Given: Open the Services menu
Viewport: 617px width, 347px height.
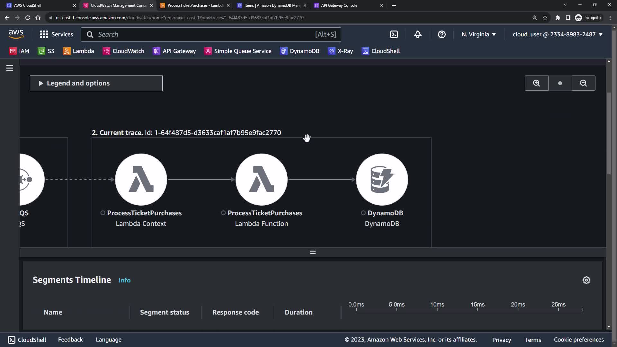Looking at the screenshot, I should pos(57,34).
